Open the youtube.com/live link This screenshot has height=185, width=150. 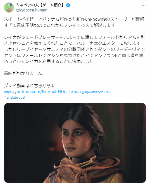click(58, 92)
